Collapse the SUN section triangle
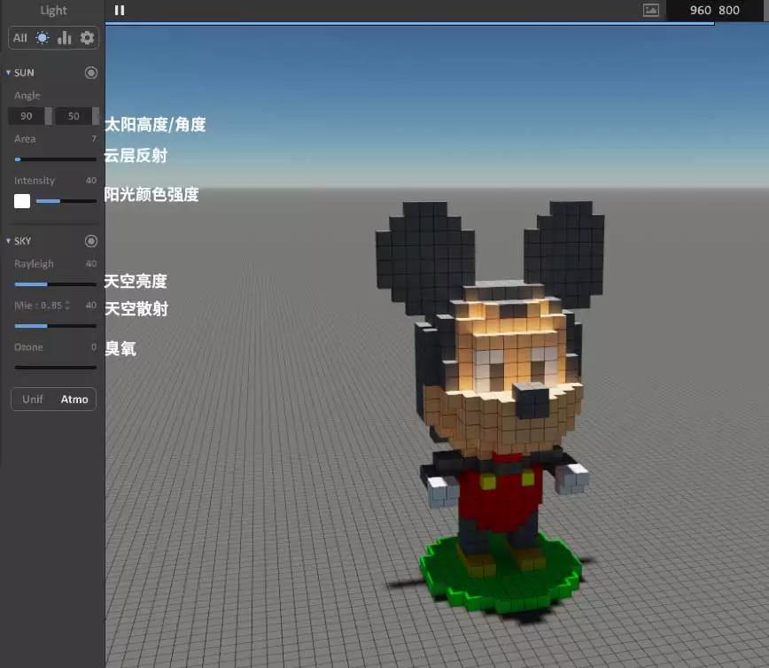 (8, 73)
